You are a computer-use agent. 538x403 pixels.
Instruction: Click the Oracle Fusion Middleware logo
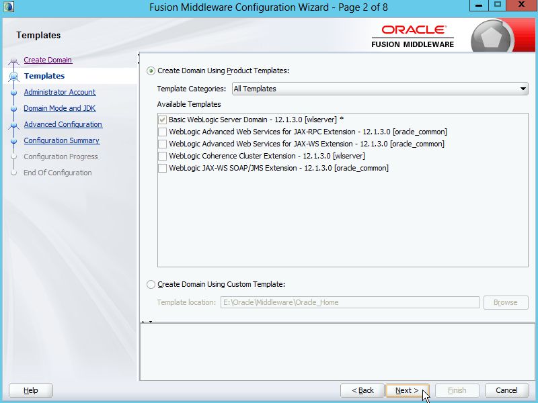coord(413,36)
